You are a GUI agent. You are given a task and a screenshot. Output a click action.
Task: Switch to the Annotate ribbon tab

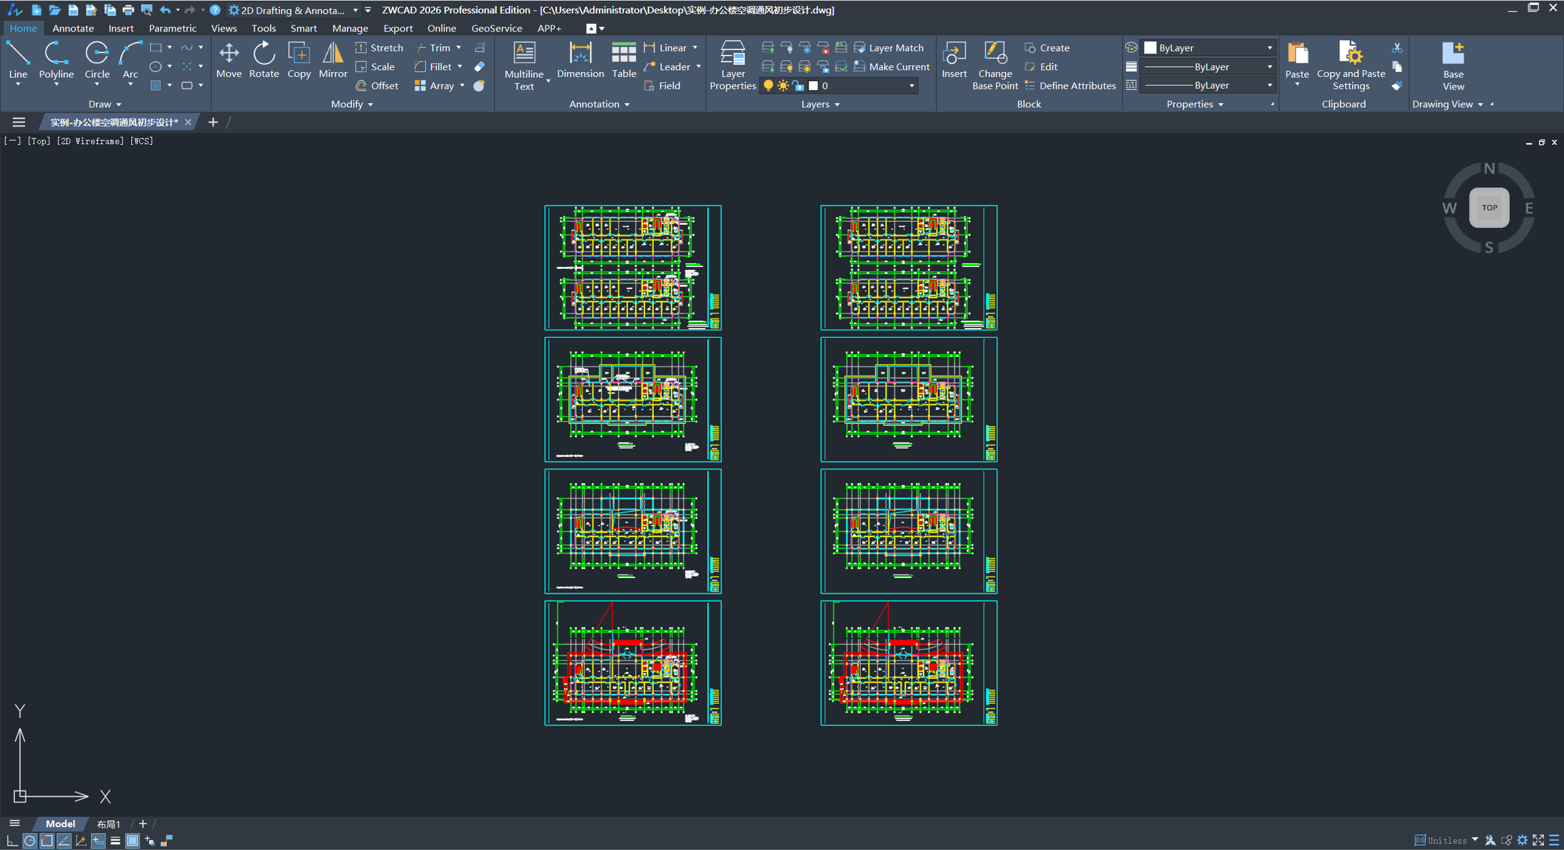(73, 28)
